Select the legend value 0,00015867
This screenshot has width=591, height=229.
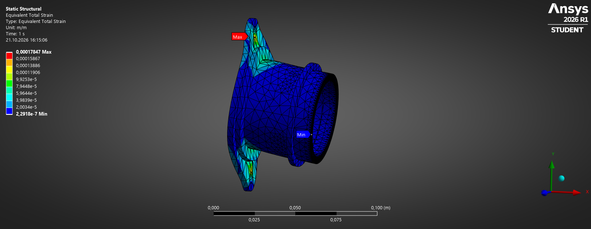(28, 59)
